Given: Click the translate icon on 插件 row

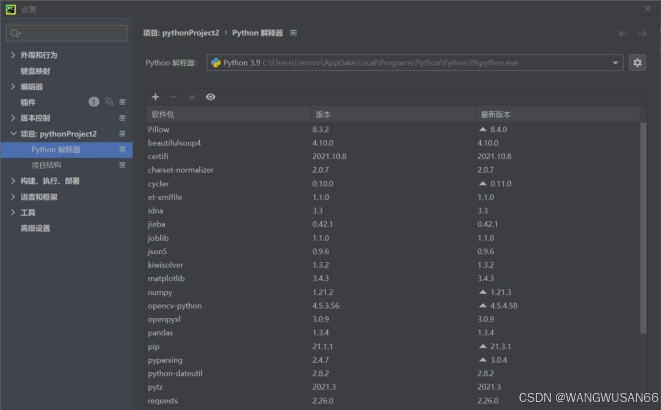Looking at the screenshot, I should [x=109, y=102].
